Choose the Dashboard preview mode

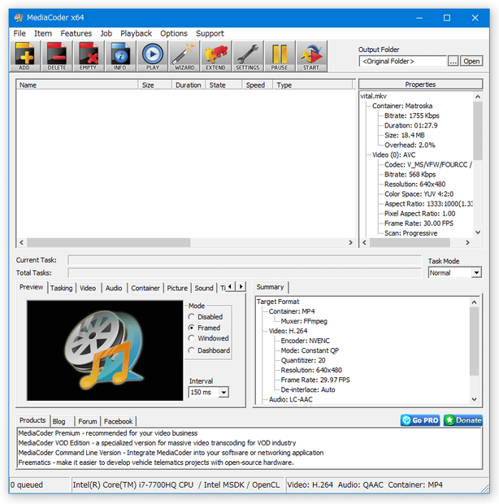pos(192,350)
